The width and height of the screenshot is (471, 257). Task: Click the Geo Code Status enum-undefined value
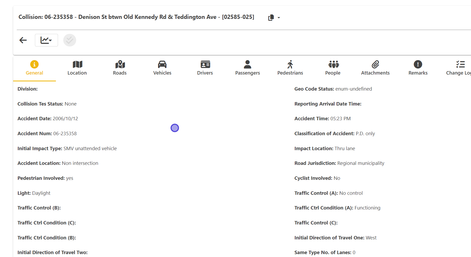[353, 89]
